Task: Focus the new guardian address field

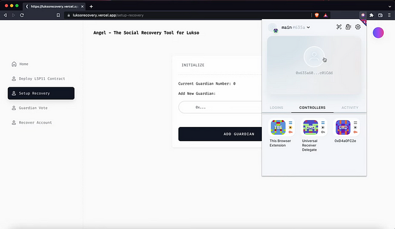Action: point(220,107)
